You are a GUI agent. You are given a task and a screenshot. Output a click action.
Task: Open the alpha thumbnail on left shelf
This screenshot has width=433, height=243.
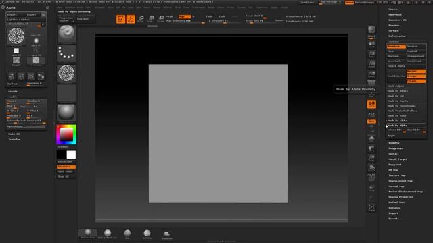(x=66, y=74)
